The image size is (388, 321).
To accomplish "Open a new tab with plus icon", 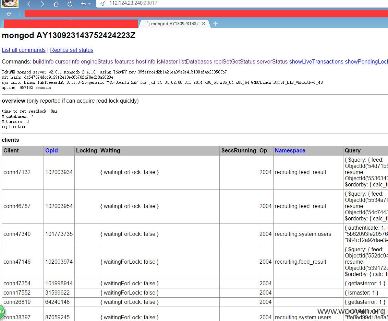I will point(216,24).
